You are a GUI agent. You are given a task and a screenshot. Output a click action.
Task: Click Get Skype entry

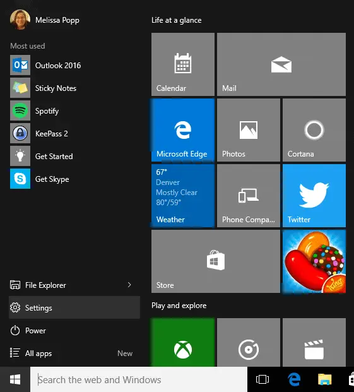pyautogui.click(x=74, y=179)
